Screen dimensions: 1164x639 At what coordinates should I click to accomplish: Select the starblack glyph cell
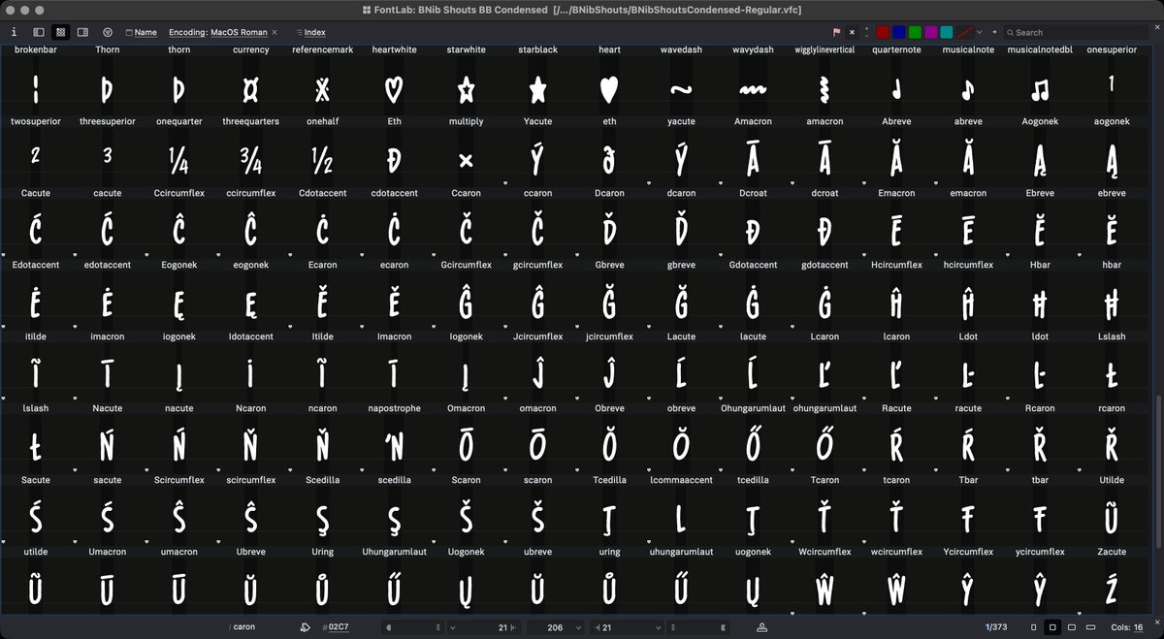(537, 83)
